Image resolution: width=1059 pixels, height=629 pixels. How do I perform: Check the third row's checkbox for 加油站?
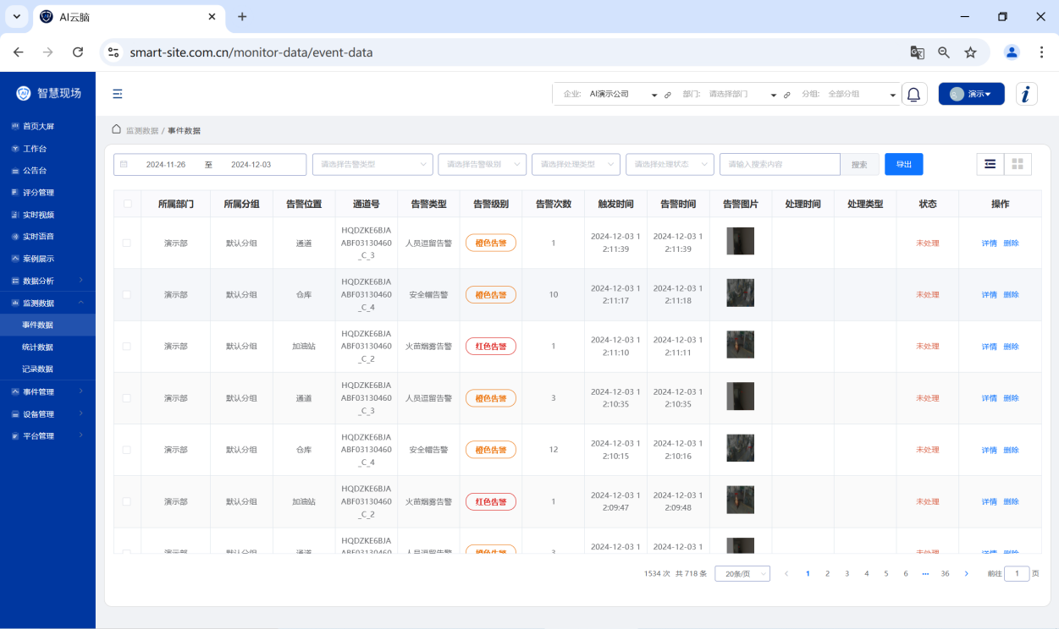[x=127, y=347]
